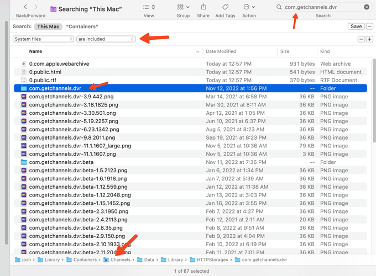Switch search scope to "Containers"
376x276 pixels.
(82, 26)
